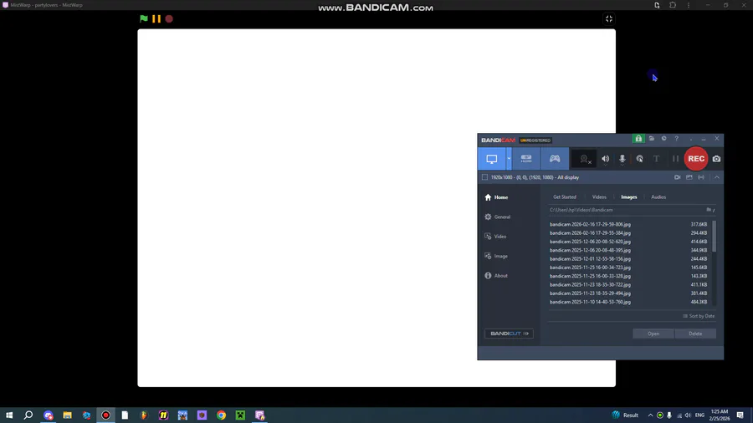Screen dimensions: 753x423
Task: Open Windows taskbar search
Action: pyautogui.click(x=28, y=415)
